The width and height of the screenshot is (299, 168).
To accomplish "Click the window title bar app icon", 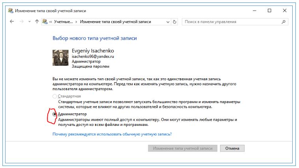I will tap(10, 11).
